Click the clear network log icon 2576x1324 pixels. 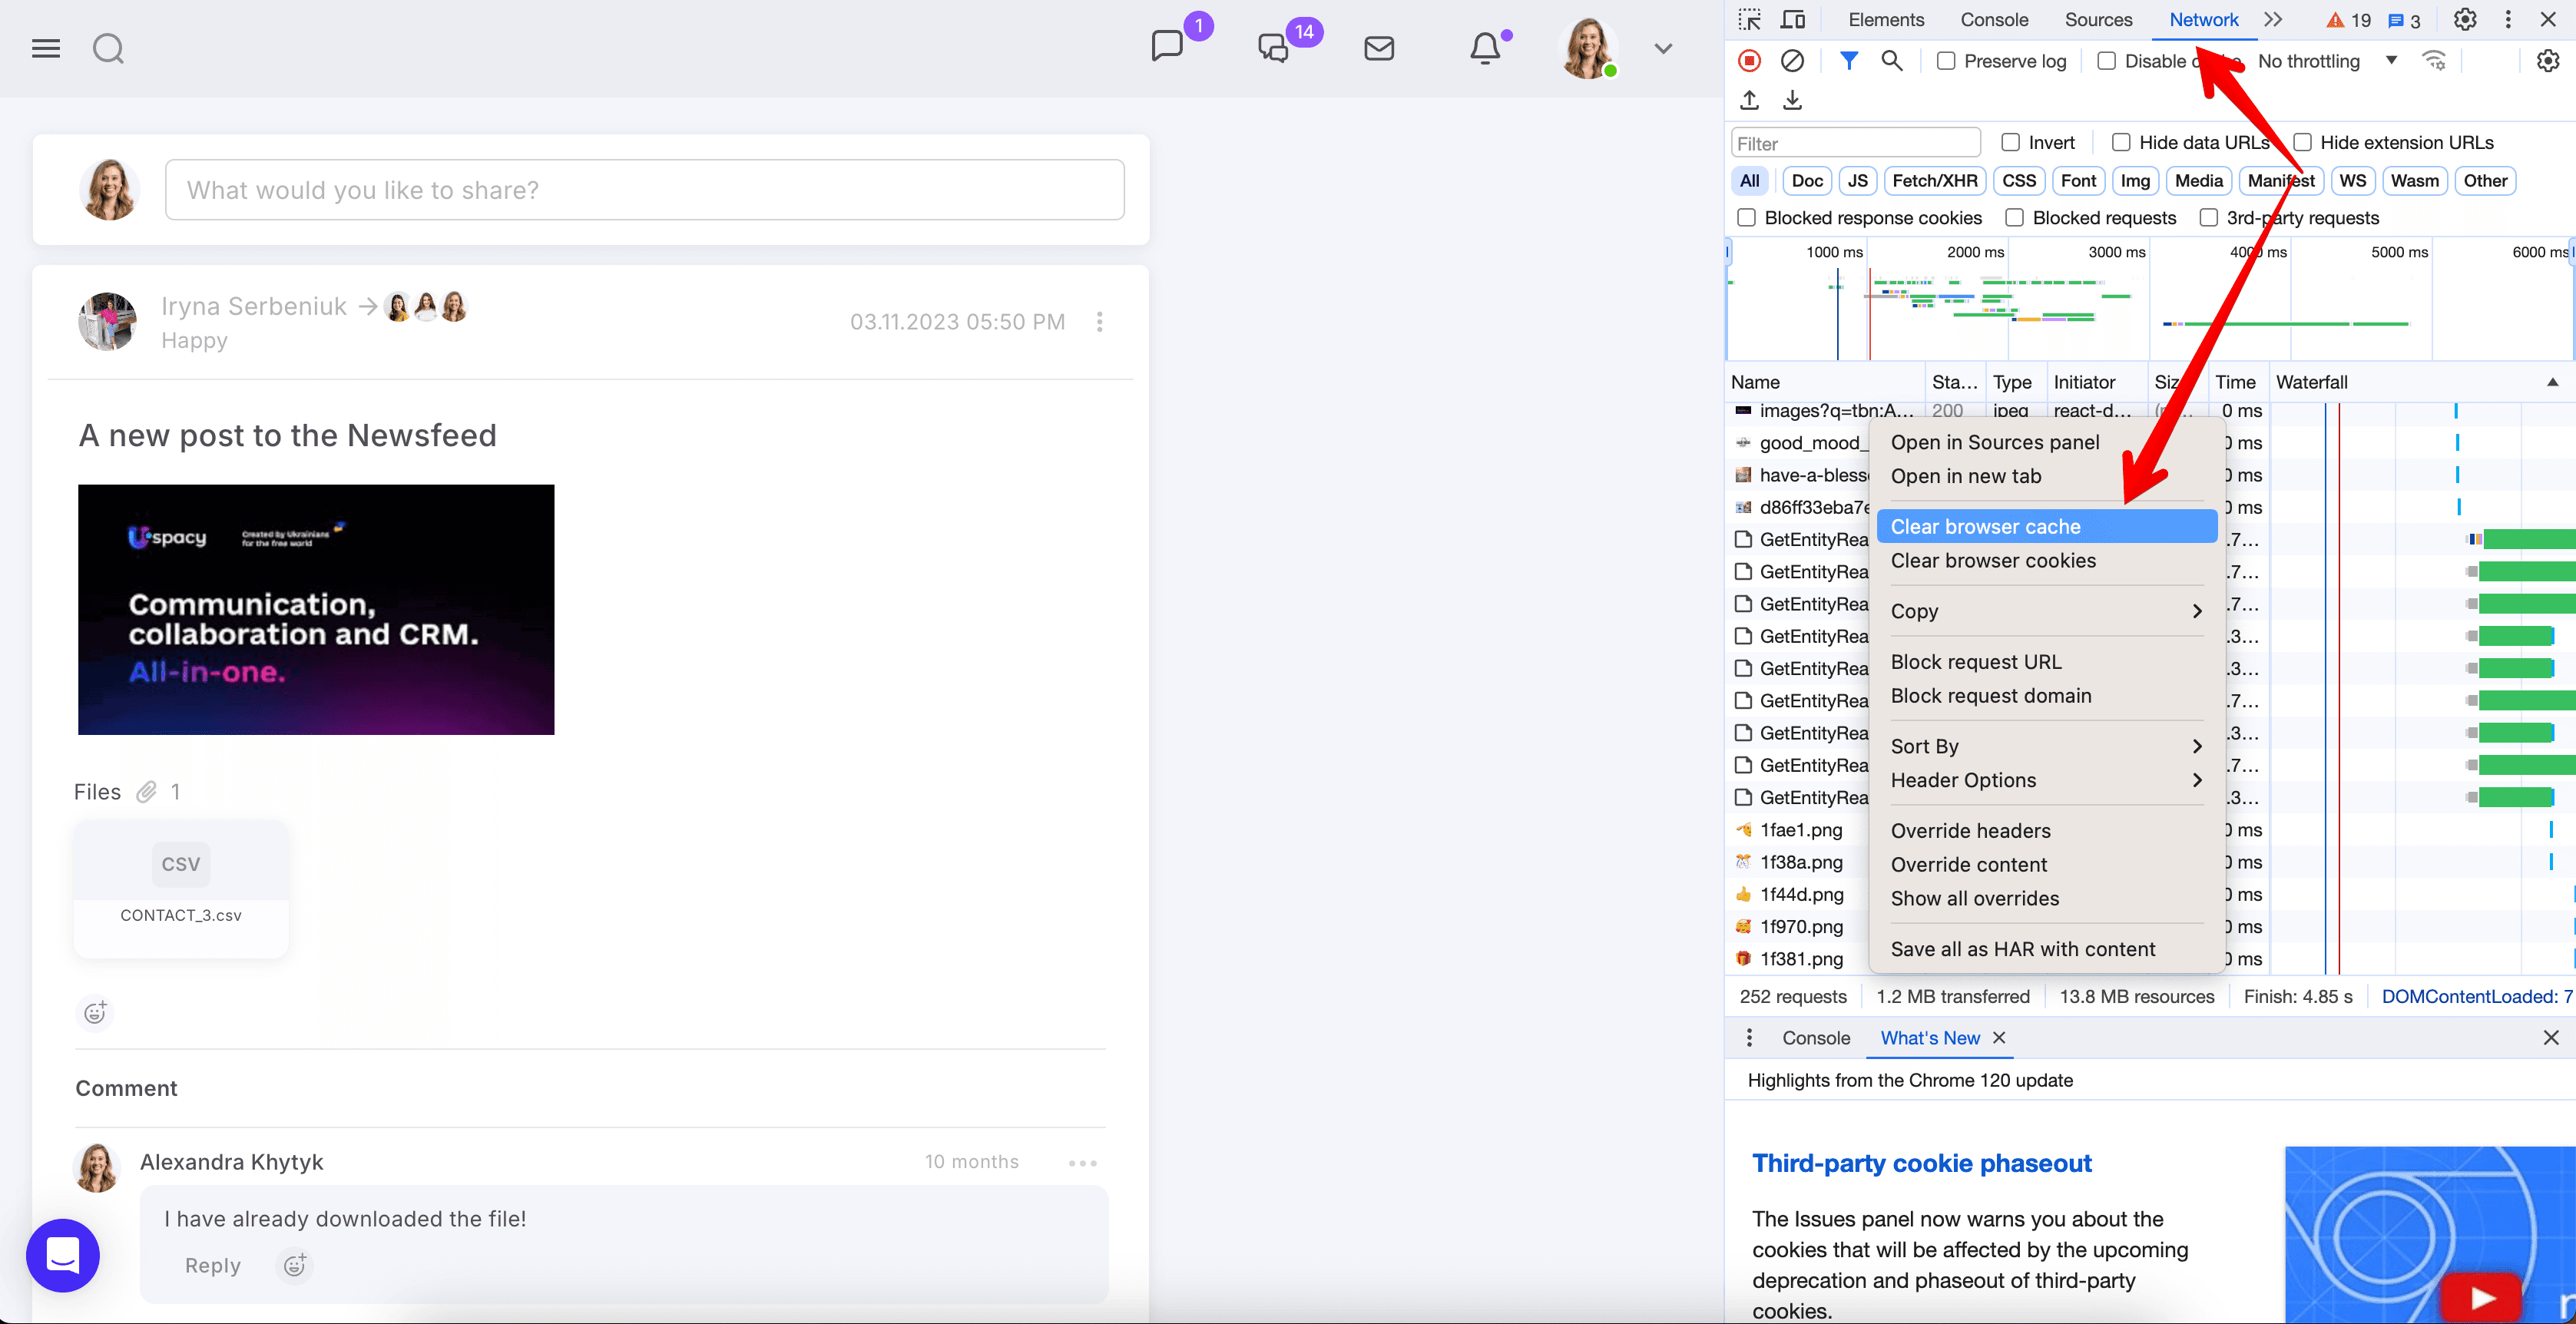pyautogui.click(x=1792, y=61)
